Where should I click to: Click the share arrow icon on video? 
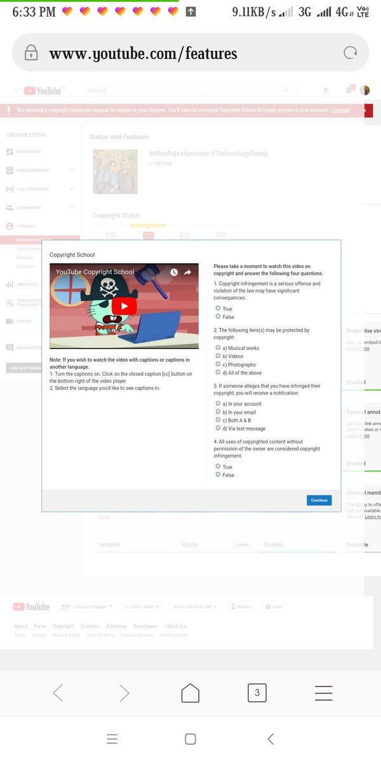(x=188, y=272)
